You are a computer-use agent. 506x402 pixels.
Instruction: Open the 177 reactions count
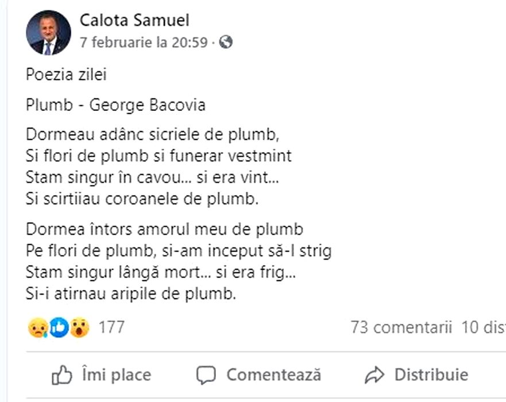click(x=111, y=327)
